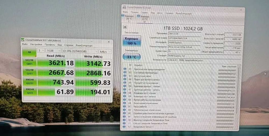Click the status circle for attribute 11
Viewport: 269px width, 136px height.
click(x=125, y=123)
